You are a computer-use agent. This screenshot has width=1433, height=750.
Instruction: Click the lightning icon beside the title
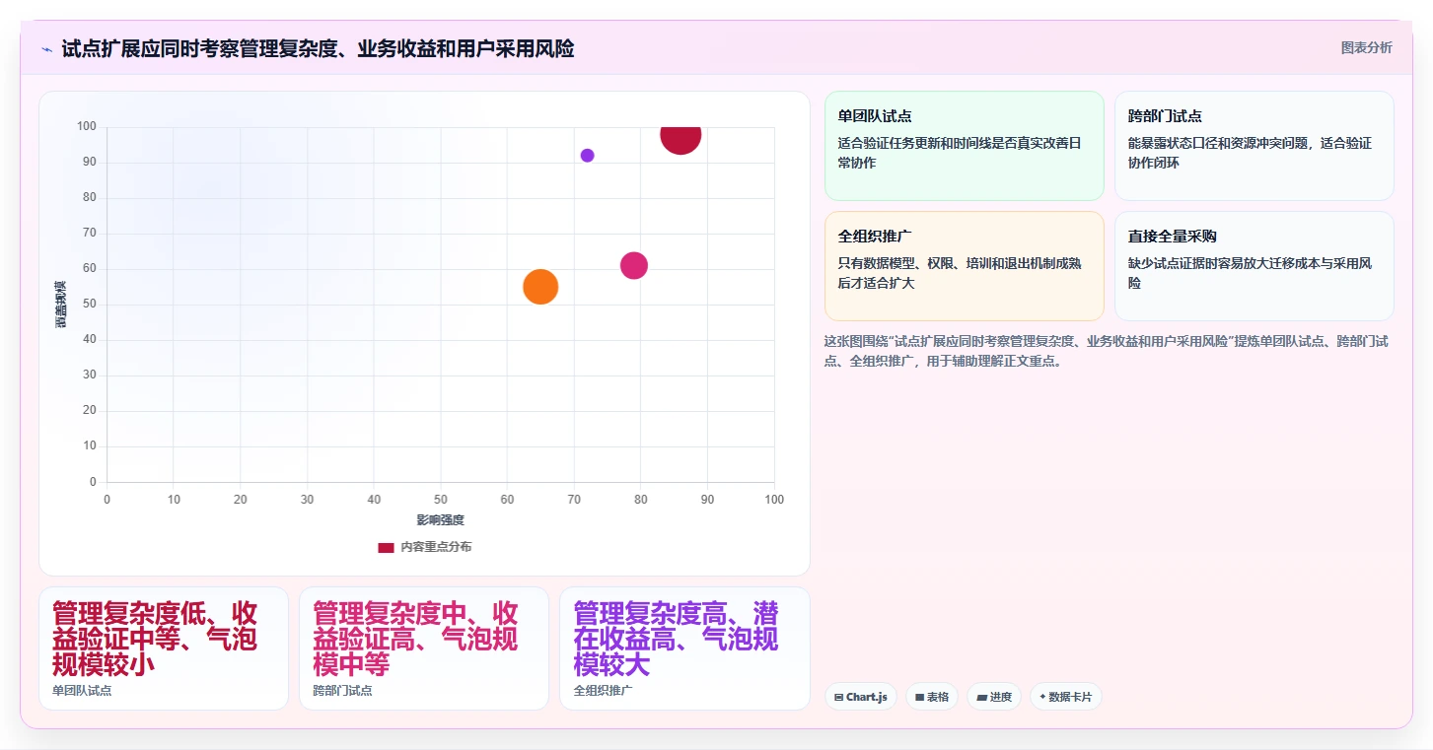click(47, 49)
